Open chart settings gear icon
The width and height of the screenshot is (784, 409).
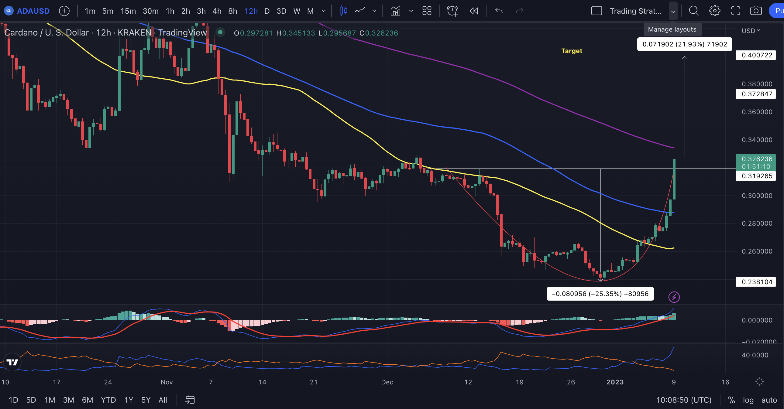(715, 11)
